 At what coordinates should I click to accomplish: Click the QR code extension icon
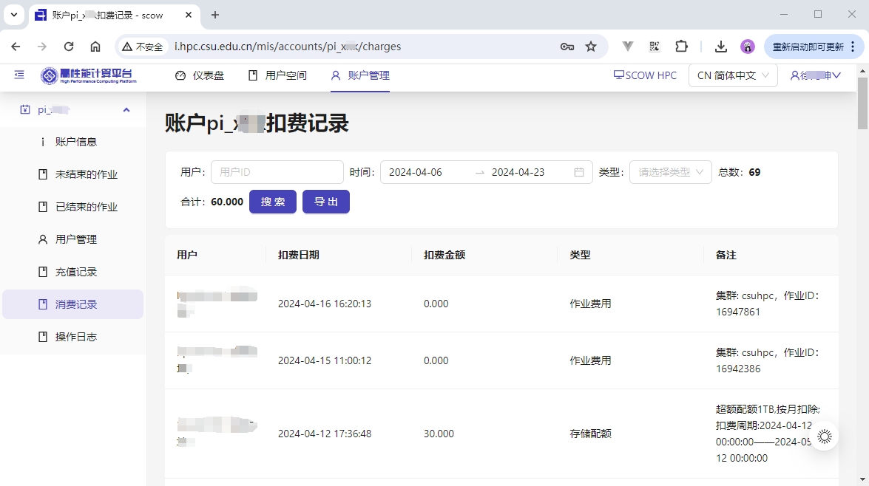click(655, 47)
